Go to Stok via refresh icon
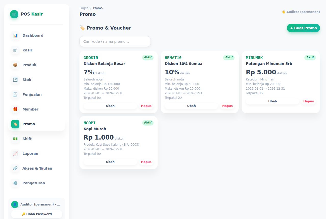 [x=15, y=80]
